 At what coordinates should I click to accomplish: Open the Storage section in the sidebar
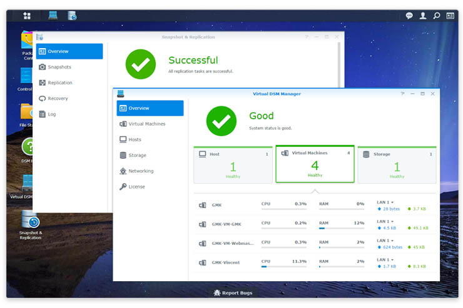pyautogui.click(x=137, y=155)
